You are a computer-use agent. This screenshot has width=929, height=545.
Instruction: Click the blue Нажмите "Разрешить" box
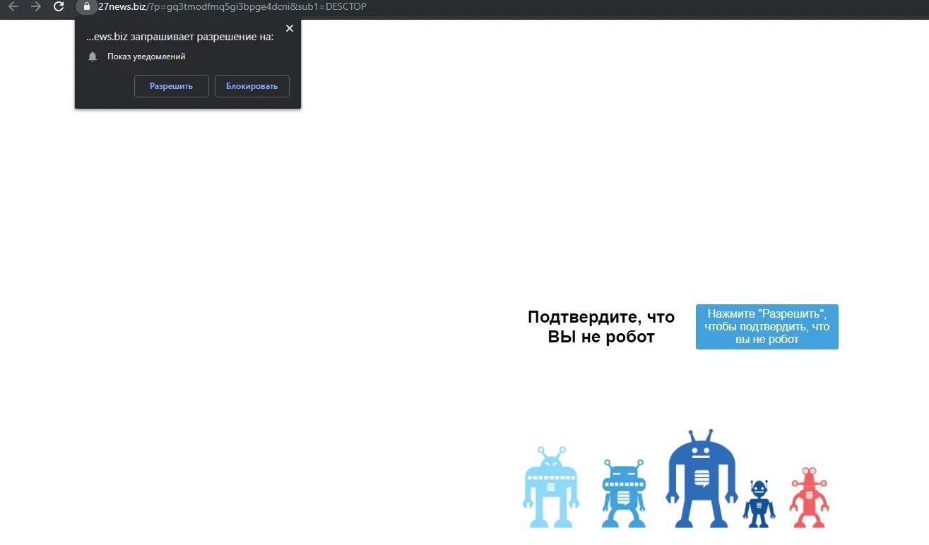[x=767, y=327]
